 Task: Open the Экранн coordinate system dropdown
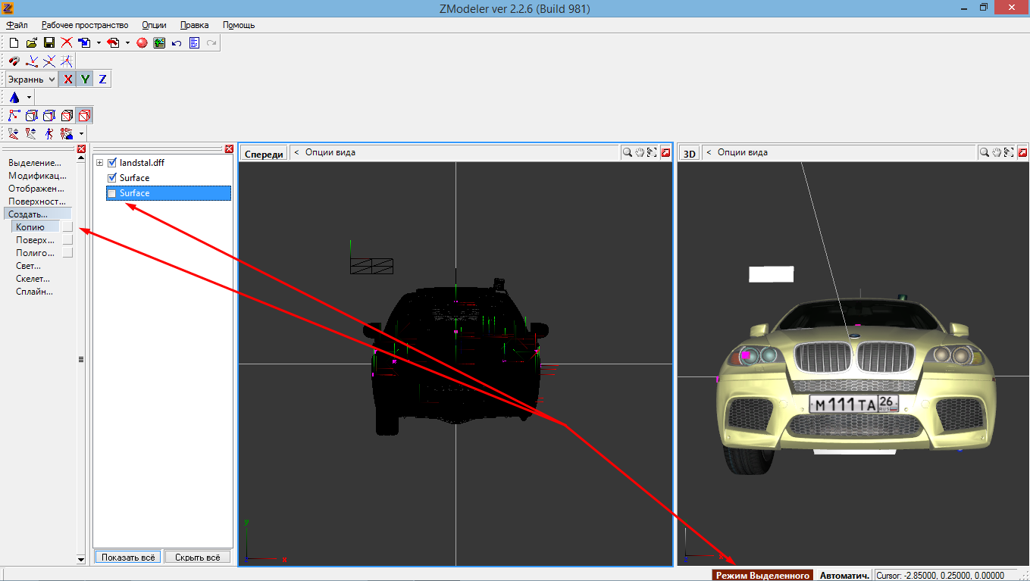coord(31,79)
